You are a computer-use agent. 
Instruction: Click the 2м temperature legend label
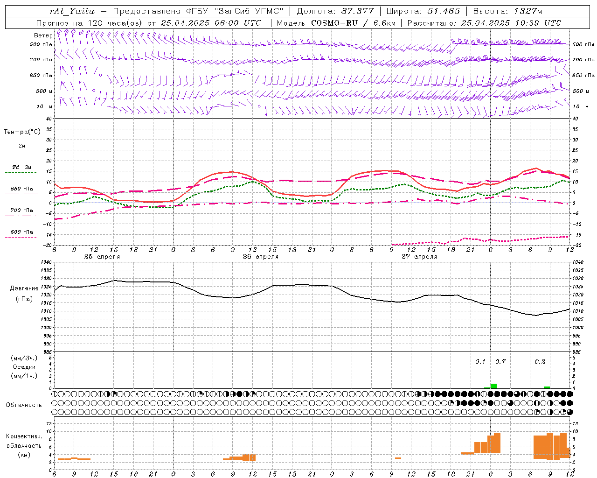click(x=22, y=146)
